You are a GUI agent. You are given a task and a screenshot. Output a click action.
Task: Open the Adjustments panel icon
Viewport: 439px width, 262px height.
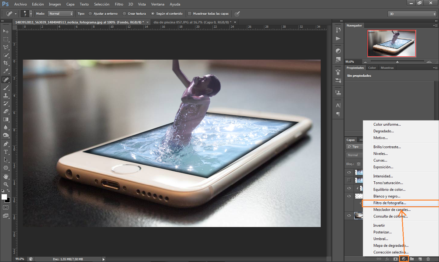(x=338, y=51)
